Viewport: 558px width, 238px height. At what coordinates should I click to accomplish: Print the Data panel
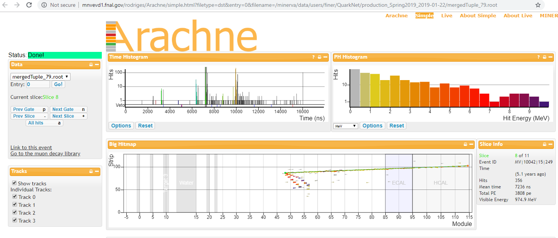pos(91,65)
